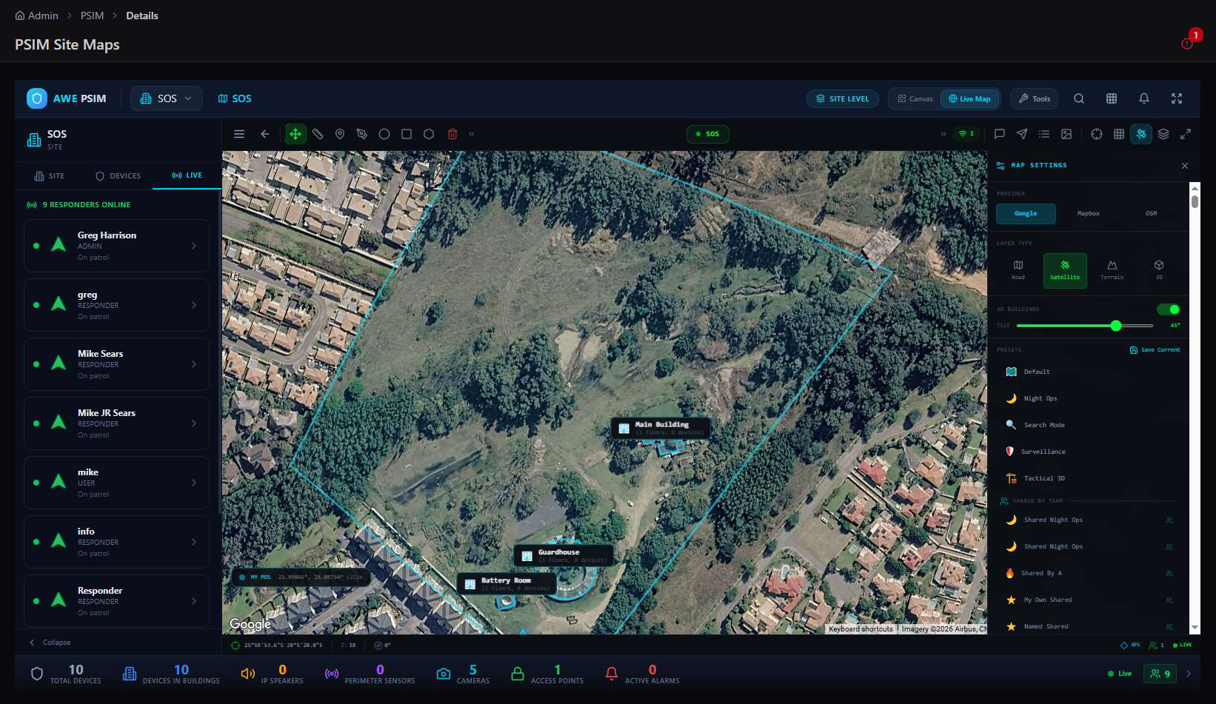
Task: Select the pen draw tool
Action: pyautogui.click(x=362, y=134)
